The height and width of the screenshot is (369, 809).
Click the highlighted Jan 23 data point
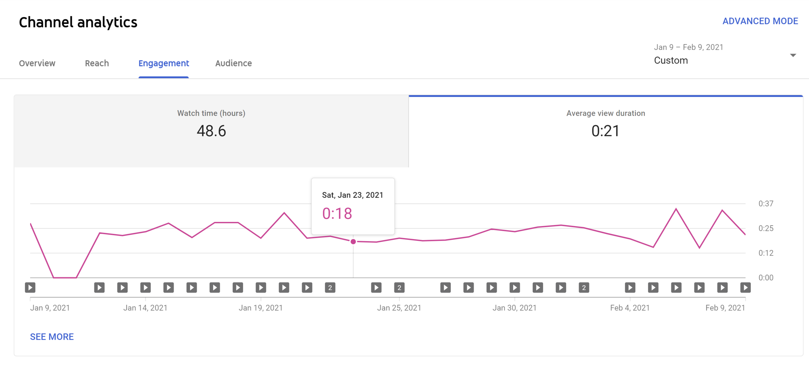click(353, 242)
